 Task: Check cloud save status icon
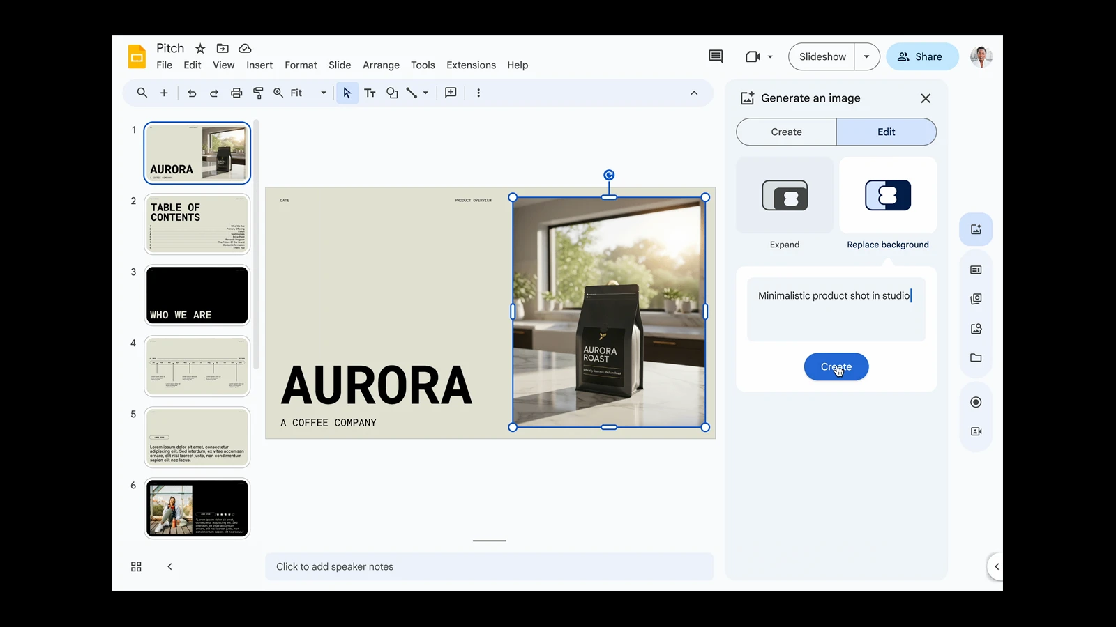[x=245, y=48]
